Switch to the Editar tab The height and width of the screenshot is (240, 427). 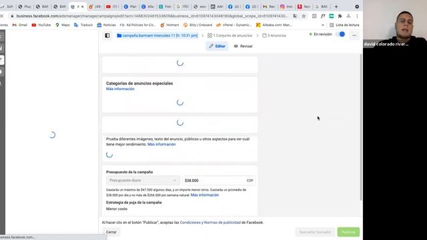click(217, 46)
